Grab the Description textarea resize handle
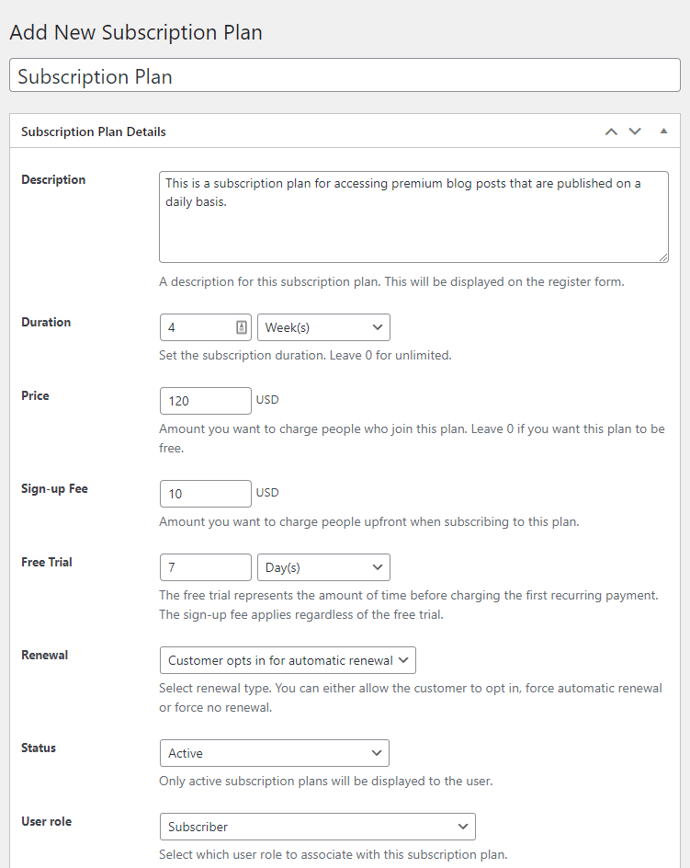This screenshot has height=868, width=690. coord(662,257)
